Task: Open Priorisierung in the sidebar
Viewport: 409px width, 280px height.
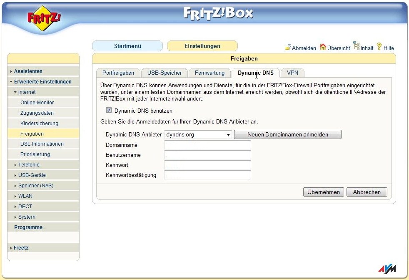Action: point(43,154)
